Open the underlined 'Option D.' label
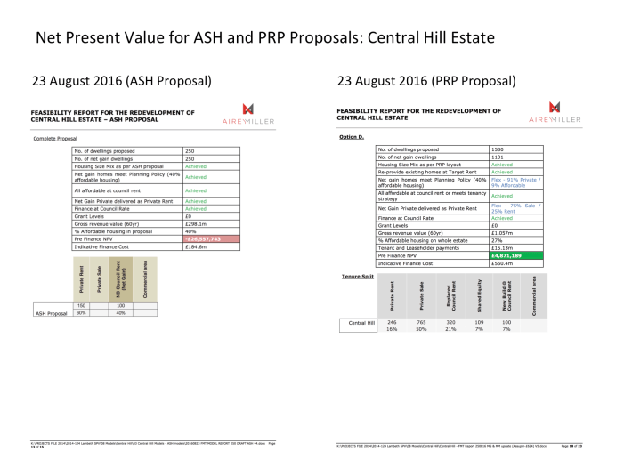The height and width of the screenshot is (468, 624). 353,138
